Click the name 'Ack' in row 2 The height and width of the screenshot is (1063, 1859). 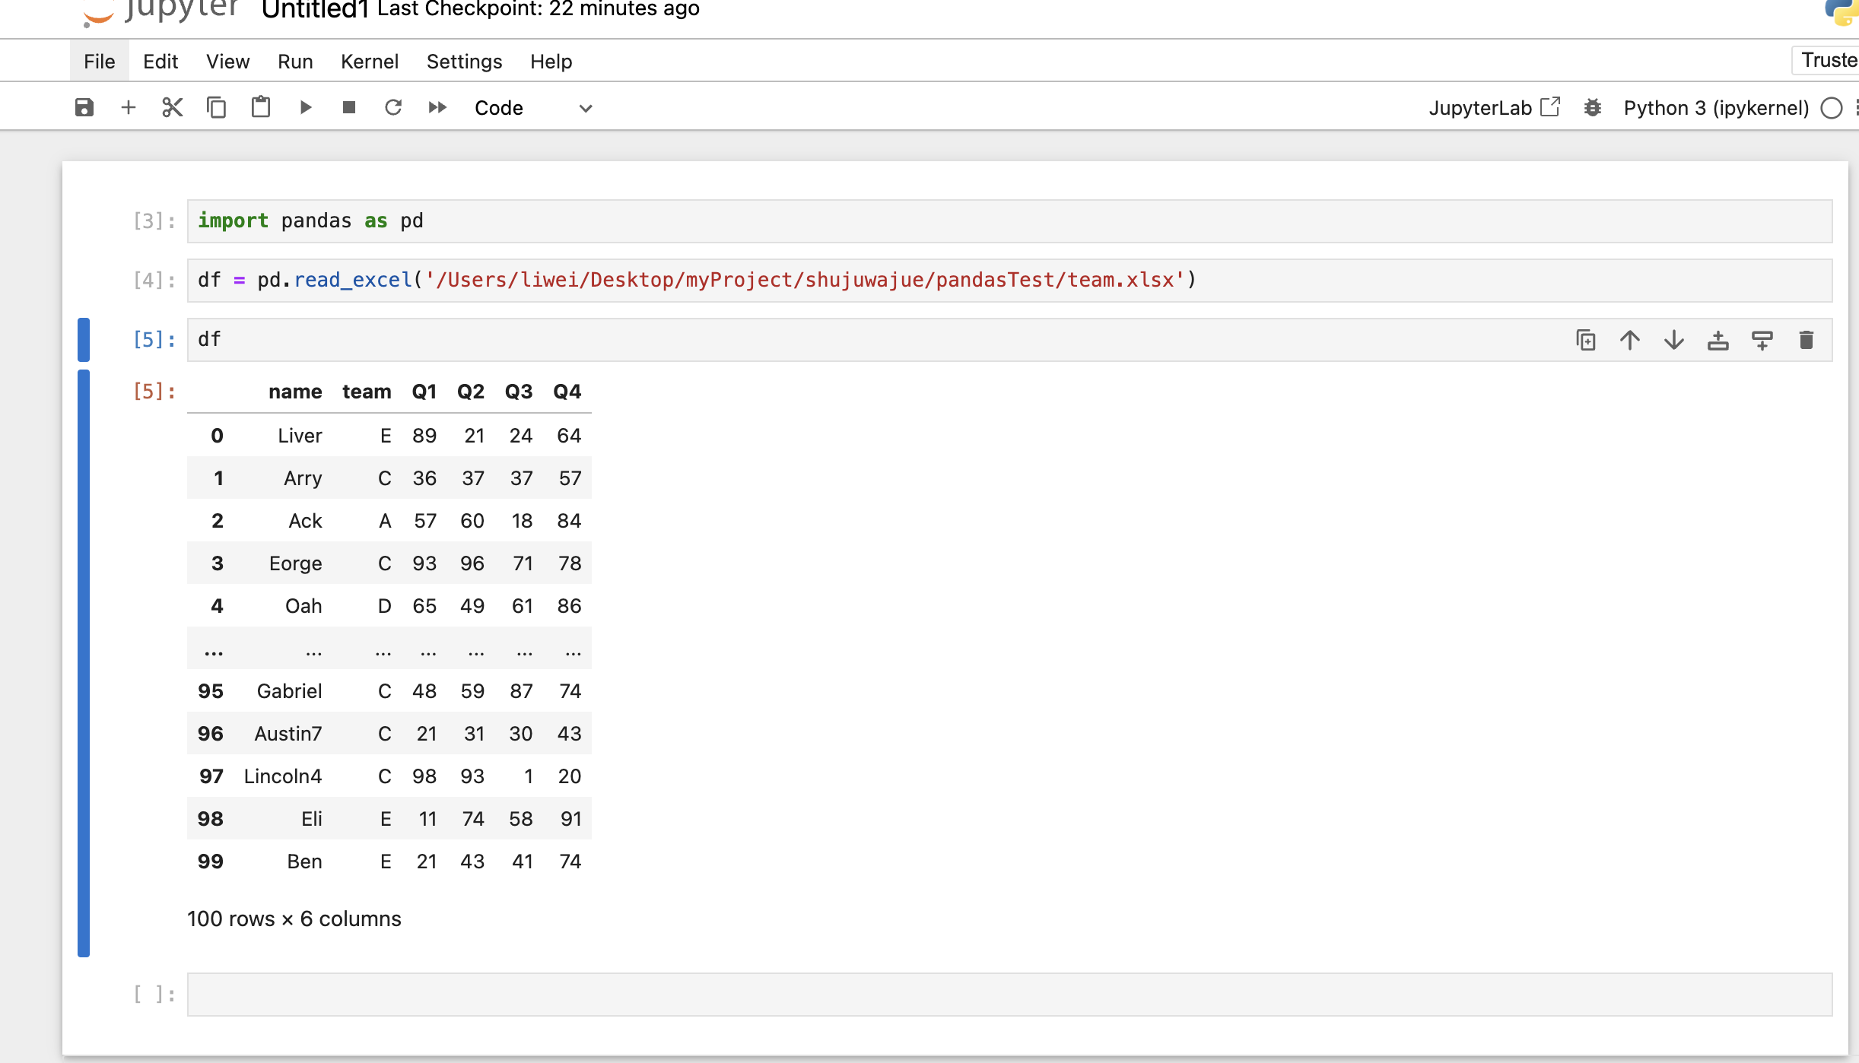pyautogui.click(x=305, y=521)
